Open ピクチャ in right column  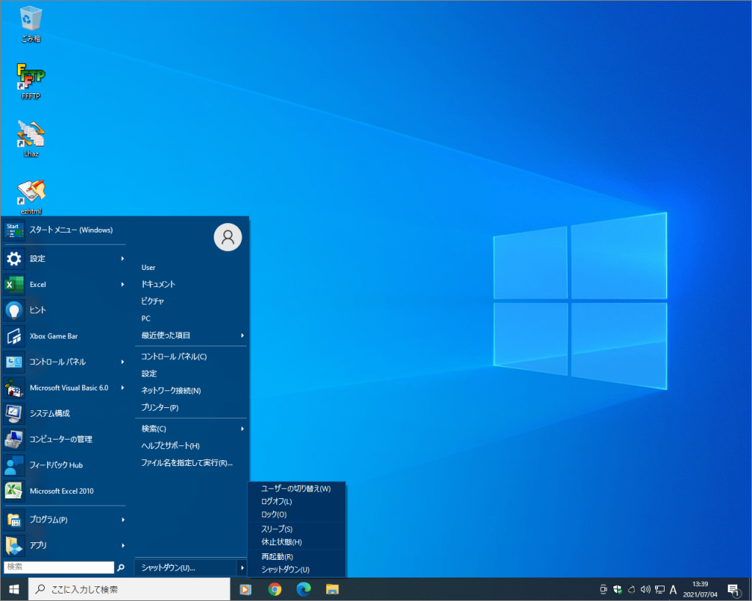coord(153,302)
